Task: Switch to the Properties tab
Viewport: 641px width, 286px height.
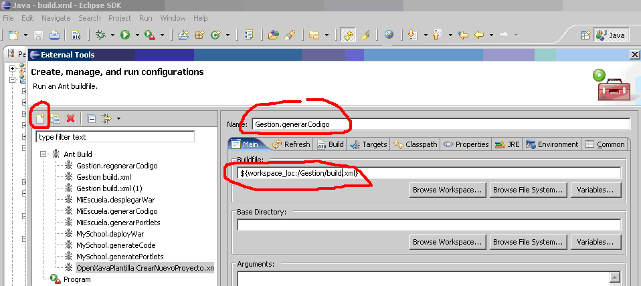Action: pos(466,144)
